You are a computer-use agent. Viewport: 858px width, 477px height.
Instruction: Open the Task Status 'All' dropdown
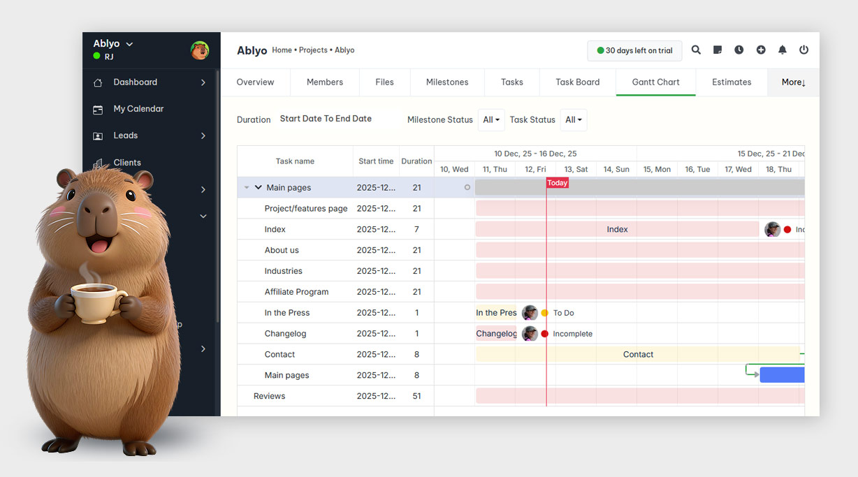(573, 119)
